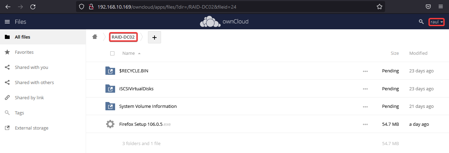Open the Firefox Pocket save icon

coord(428,7)
